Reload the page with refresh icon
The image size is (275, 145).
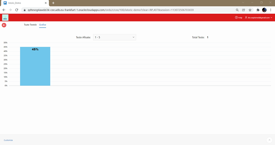coord(17,10)
